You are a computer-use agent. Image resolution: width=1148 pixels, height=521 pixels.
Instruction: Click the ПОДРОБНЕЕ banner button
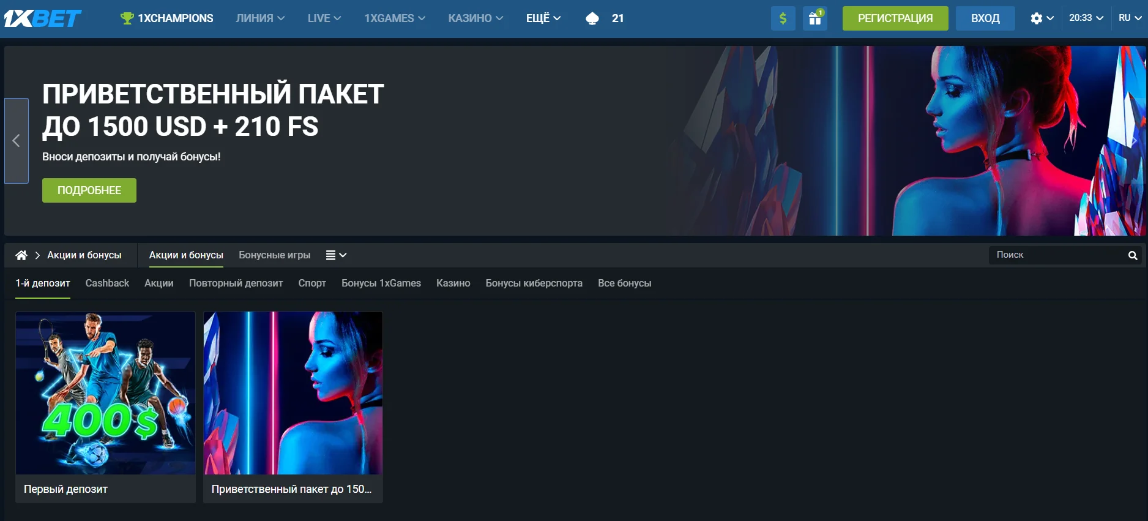click(x=89, y=190)
